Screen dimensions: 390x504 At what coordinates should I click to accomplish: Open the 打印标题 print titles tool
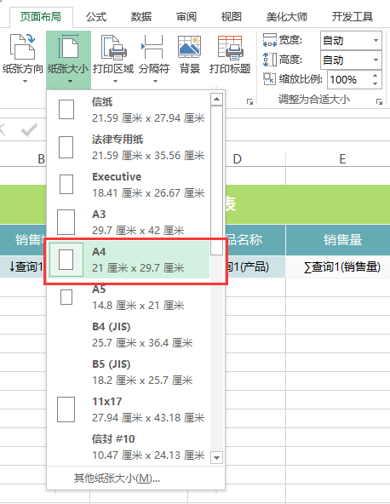point(230,54)
